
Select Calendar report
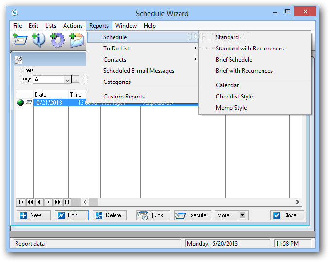point(255,85)
